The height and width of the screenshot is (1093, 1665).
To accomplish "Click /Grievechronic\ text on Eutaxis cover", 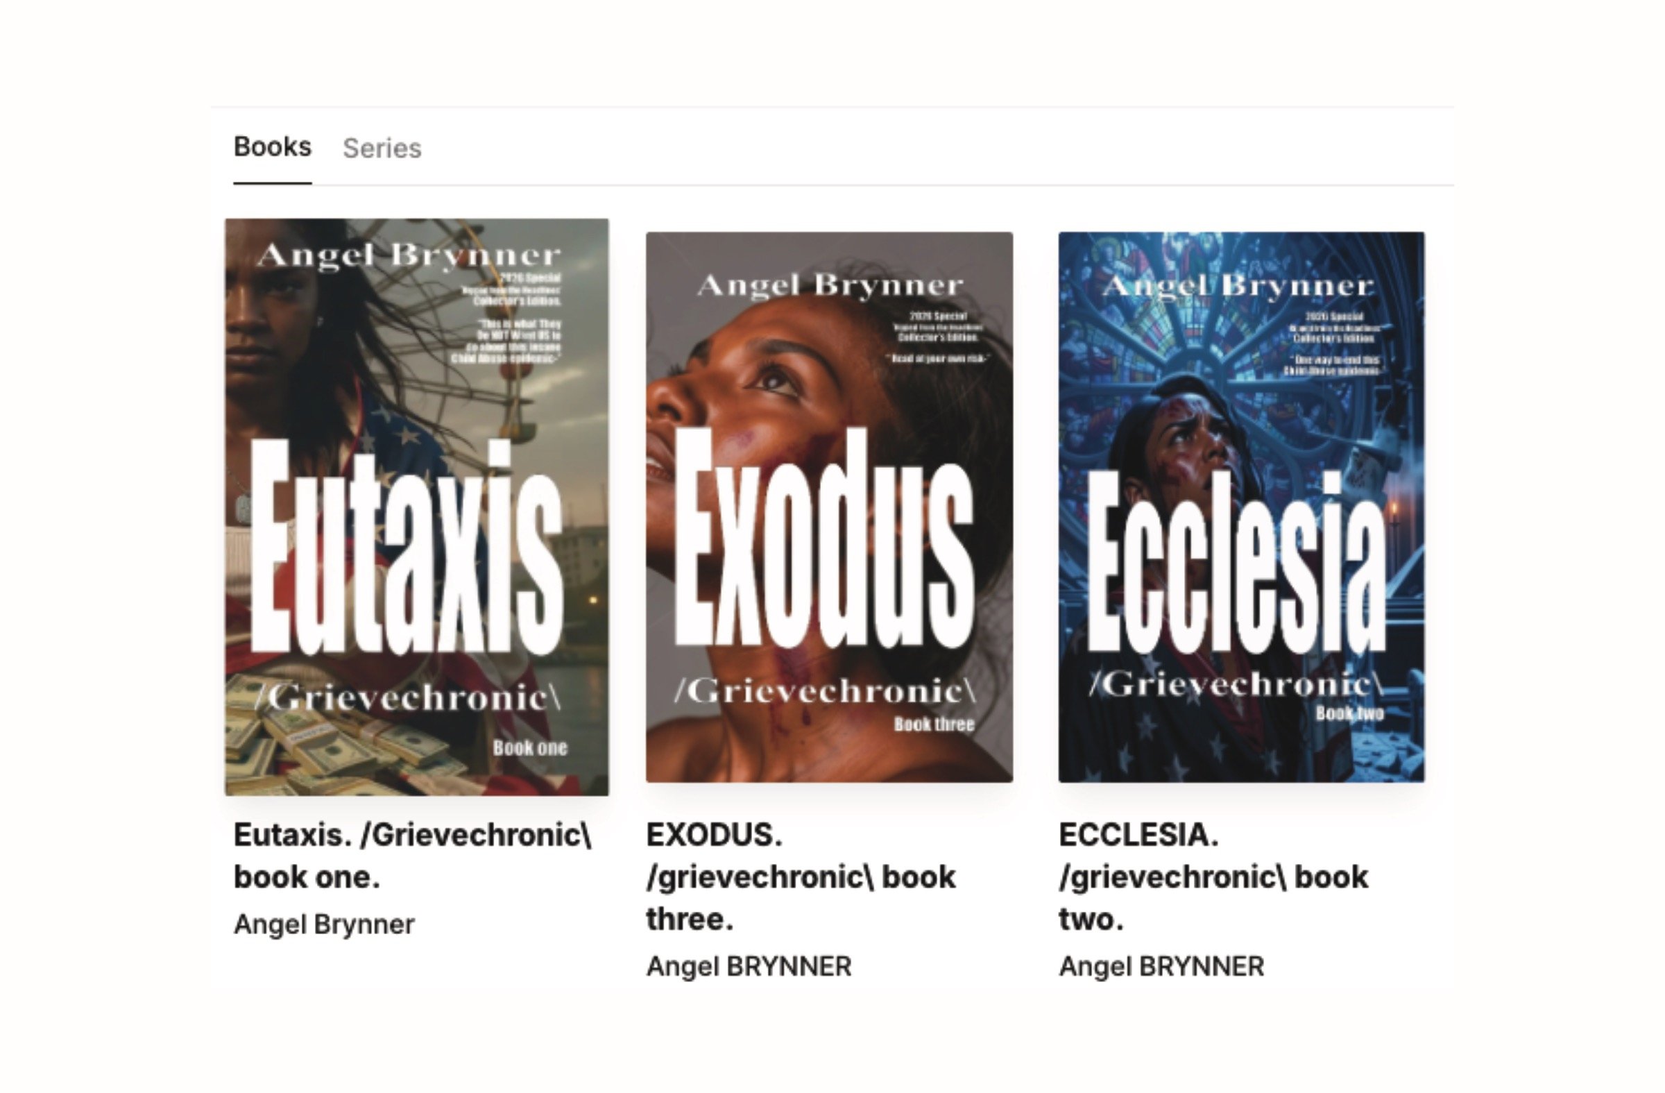I will [409, 697].
